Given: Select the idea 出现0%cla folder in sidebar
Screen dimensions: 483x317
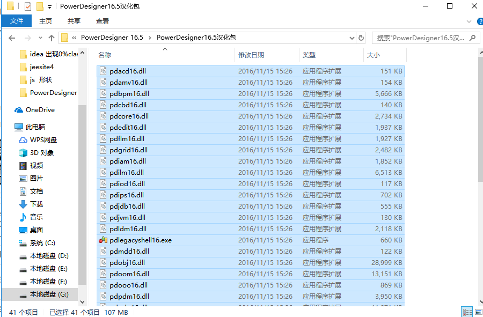Looking at the screenshot, I should tap(49, 54).
